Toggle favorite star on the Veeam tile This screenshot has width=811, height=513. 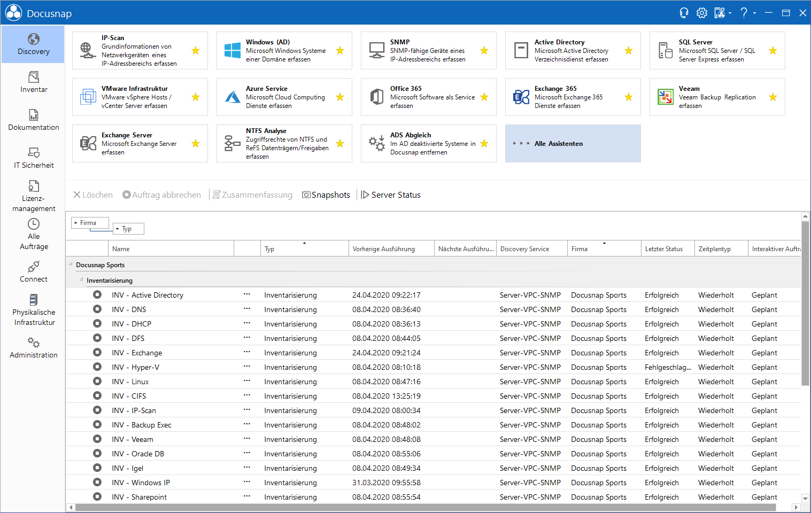click(x=773, y=97)
